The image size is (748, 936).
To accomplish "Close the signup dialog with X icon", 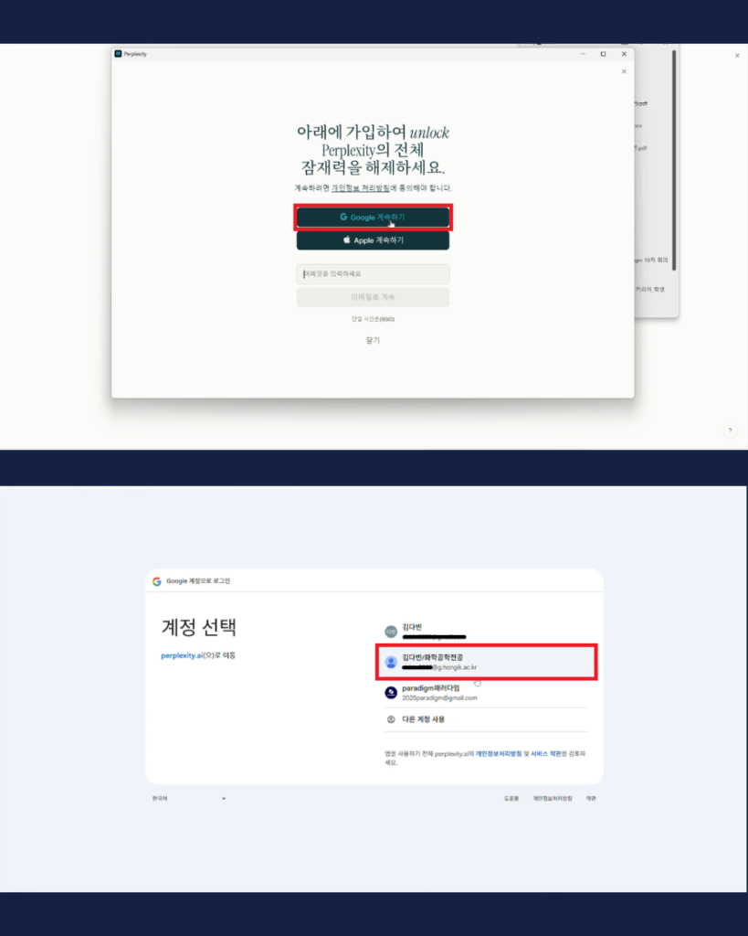I will click(x=624, y=71).
